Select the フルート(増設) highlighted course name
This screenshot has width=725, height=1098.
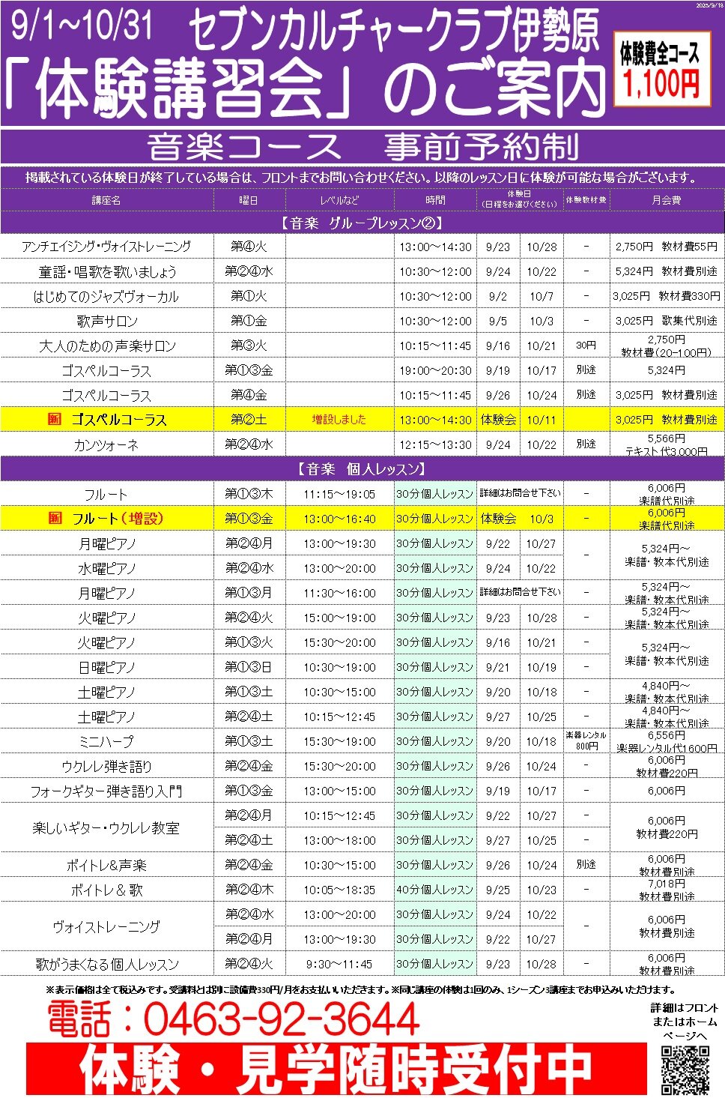point(118,518)
